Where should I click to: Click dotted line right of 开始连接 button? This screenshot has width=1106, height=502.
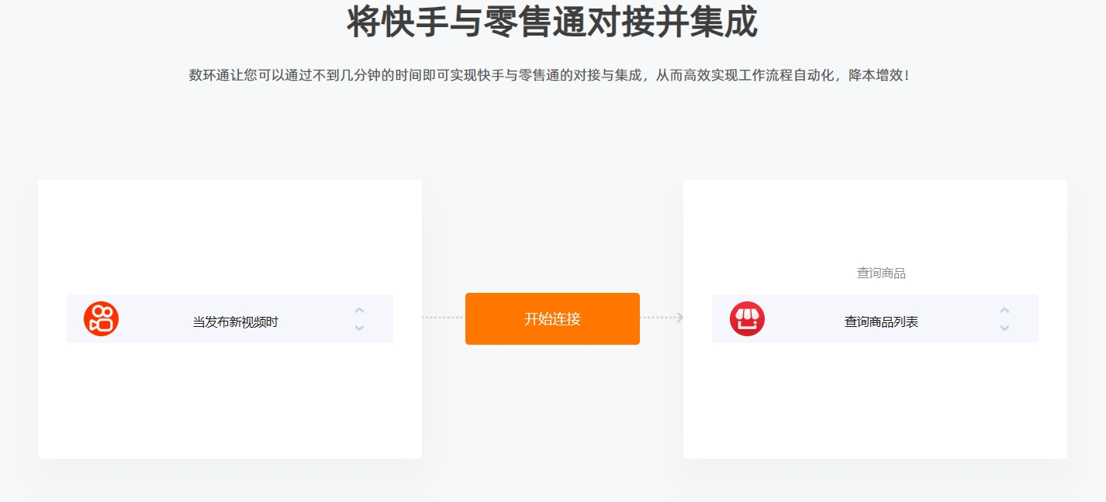point(658,318)
